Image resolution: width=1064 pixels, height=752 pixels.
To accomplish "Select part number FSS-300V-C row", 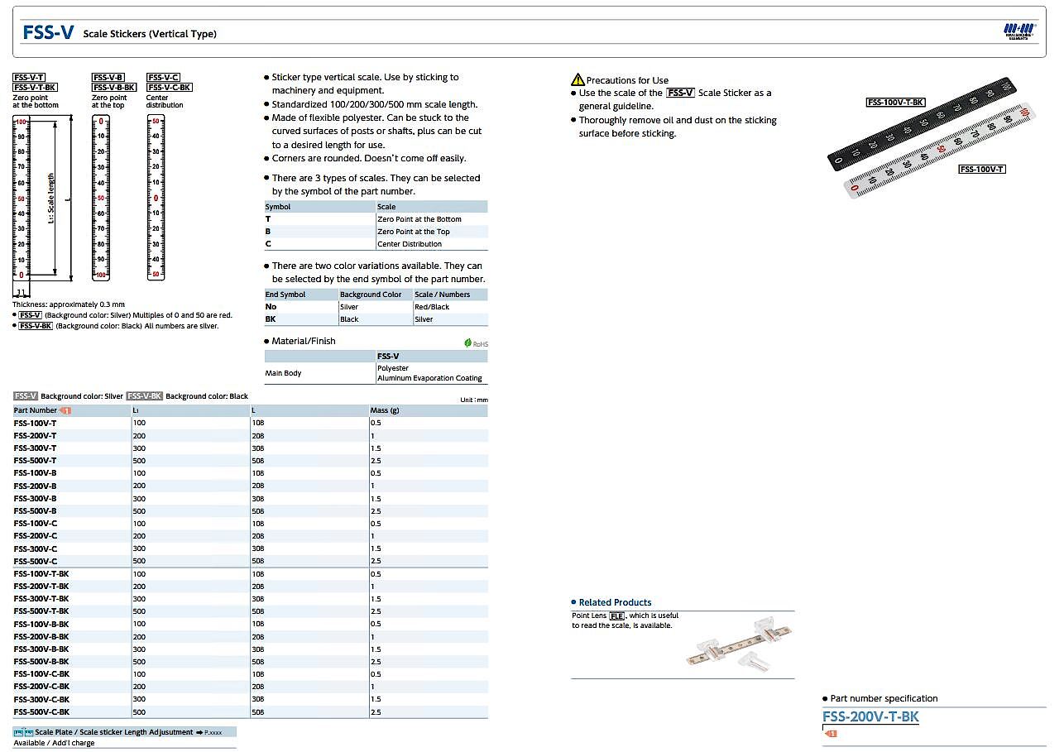I will click(x=250, y=548).
